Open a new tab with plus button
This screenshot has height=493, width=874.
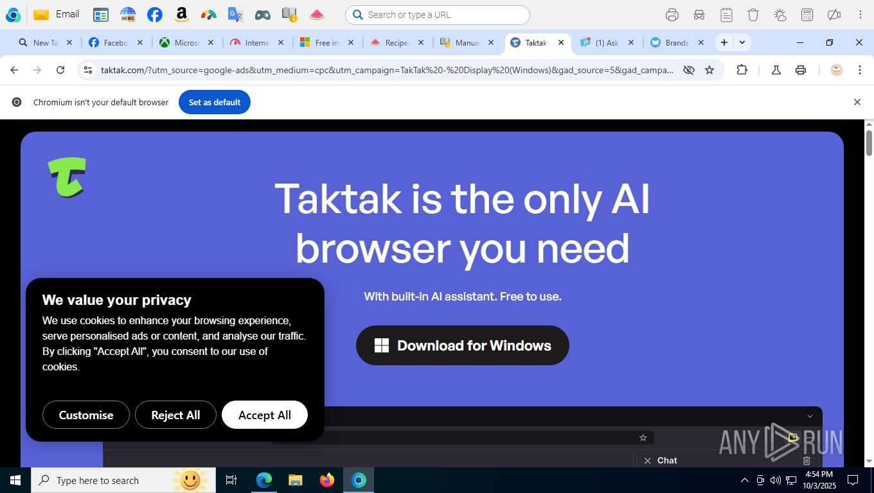[x=724, y=42]
